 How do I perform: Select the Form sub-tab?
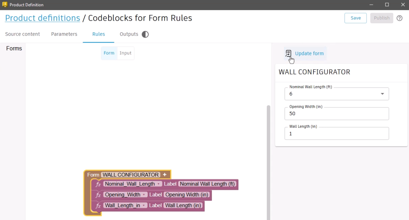tap(109, 53)
